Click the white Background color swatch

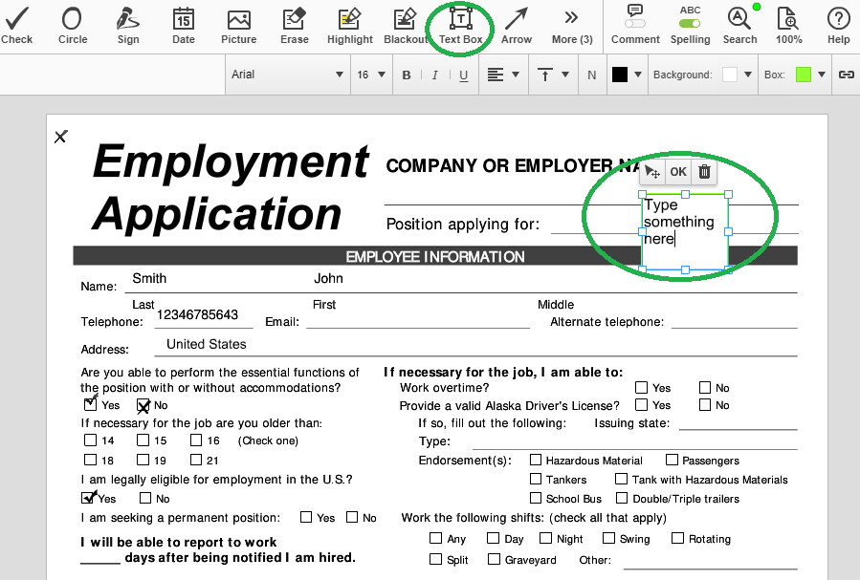pos(730,75)
